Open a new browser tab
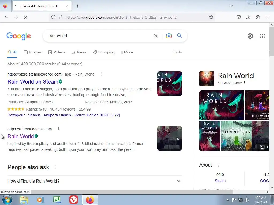Screen dimensions: 274x205 tap(77, 6)
